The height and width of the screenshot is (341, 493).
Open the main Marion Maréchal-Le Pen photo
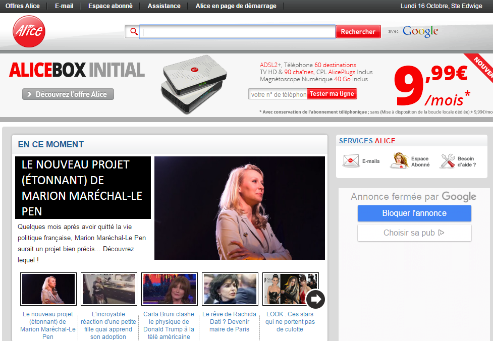(240, 208)
